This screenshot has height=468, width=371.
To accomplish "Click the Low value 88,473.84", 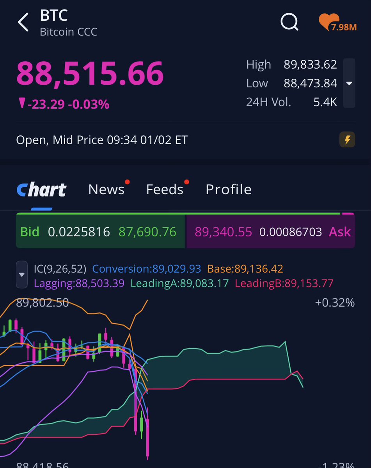I will (x=310, y=83).
